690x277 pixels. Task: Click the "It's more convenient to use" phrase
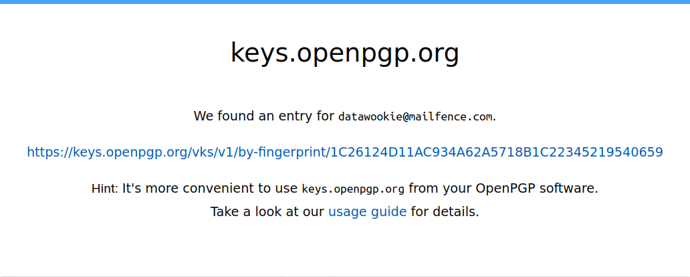pyautogui.click(x=211, y=189)
